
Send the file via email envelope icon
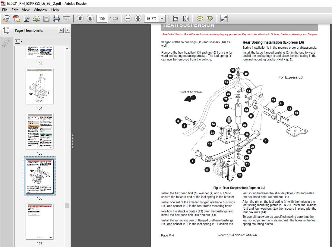pyautogui.click(x=66, y=19)
